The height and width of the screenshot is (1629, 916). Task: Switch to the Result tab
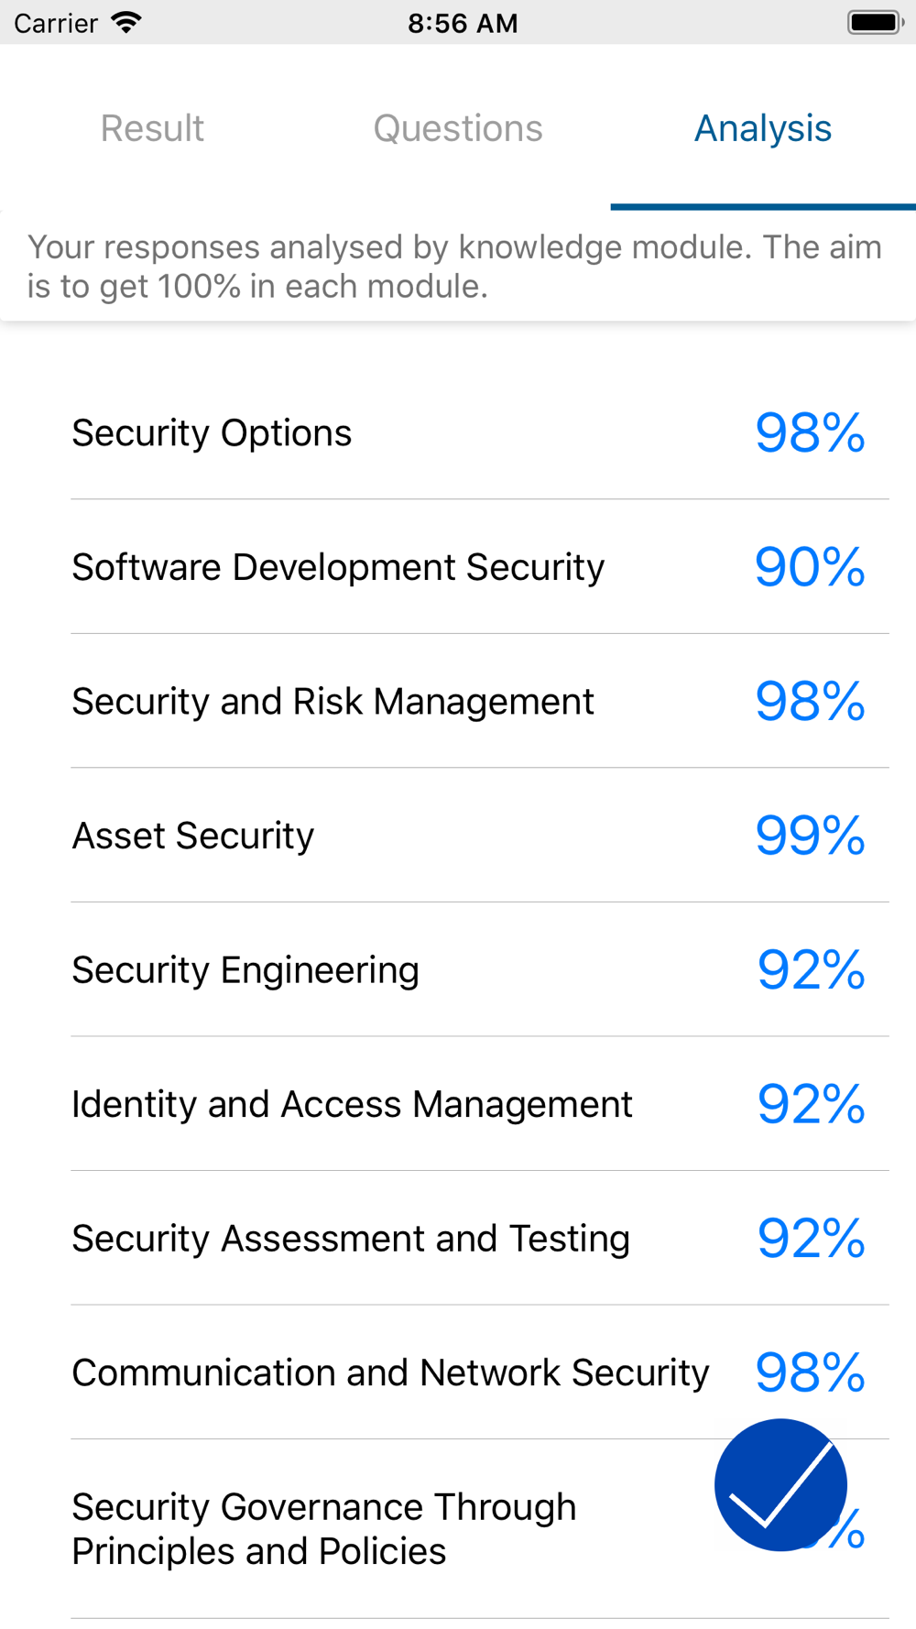pyautogui.click(x=152, y=128)
